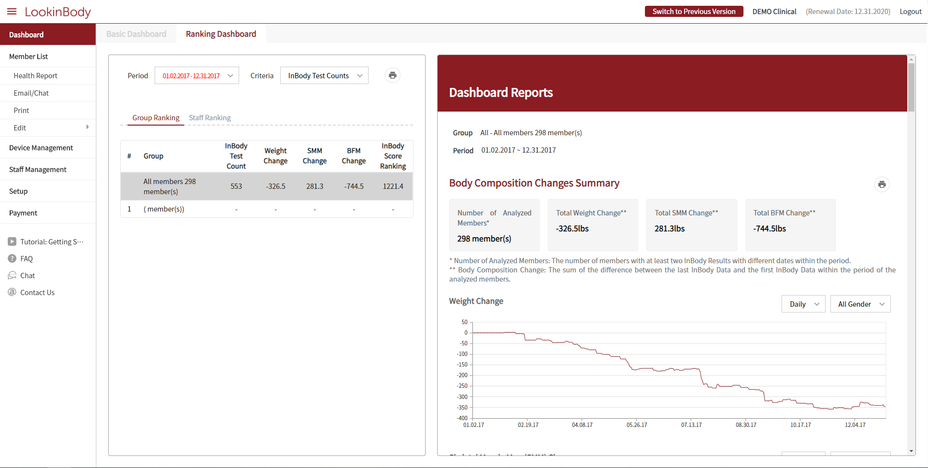Open Device Management in the sidebar

click(x=41, y=148)
